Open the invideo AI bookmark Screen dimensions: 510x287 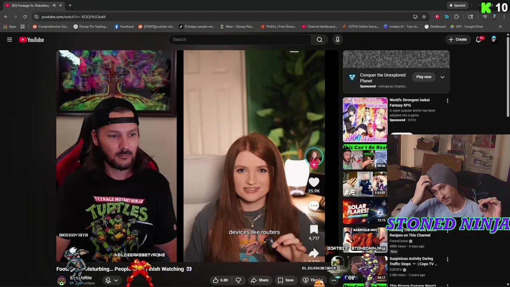point(401,27)
